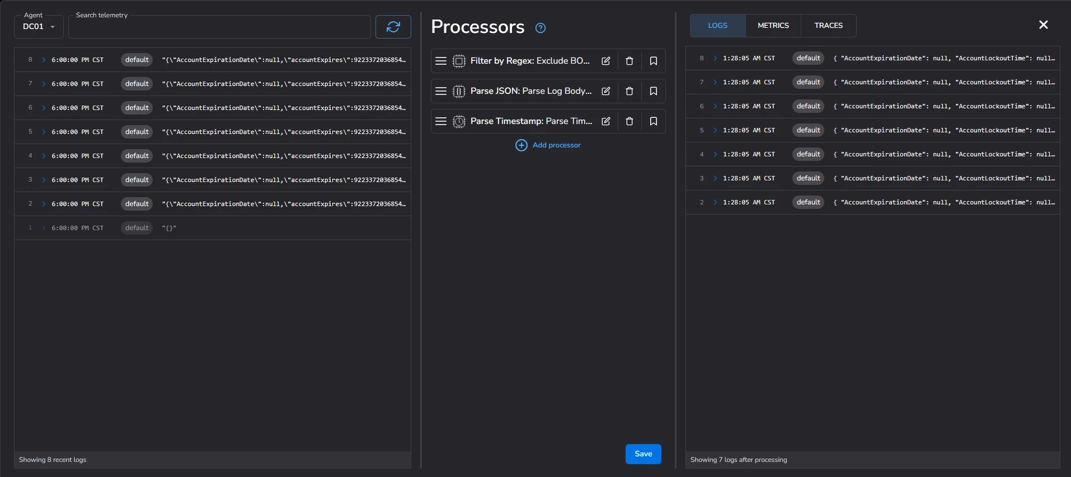Switch to the TRACES tab
The image size is (1071, 477).
828,26
